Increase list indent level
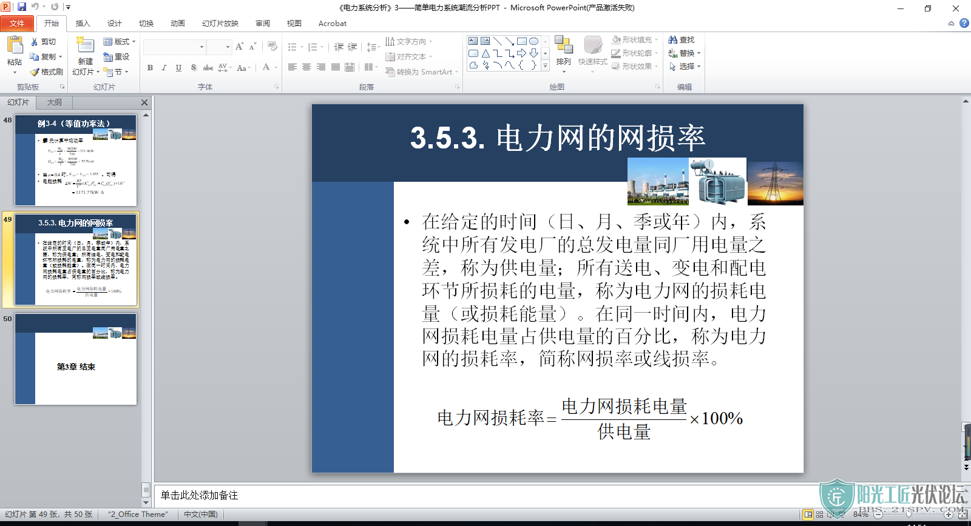This screenshot has width=971, height=526. (x=352, y=47)
